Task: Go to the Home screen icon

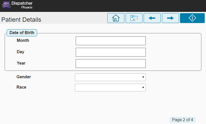Action: click(x=116, y=18)
